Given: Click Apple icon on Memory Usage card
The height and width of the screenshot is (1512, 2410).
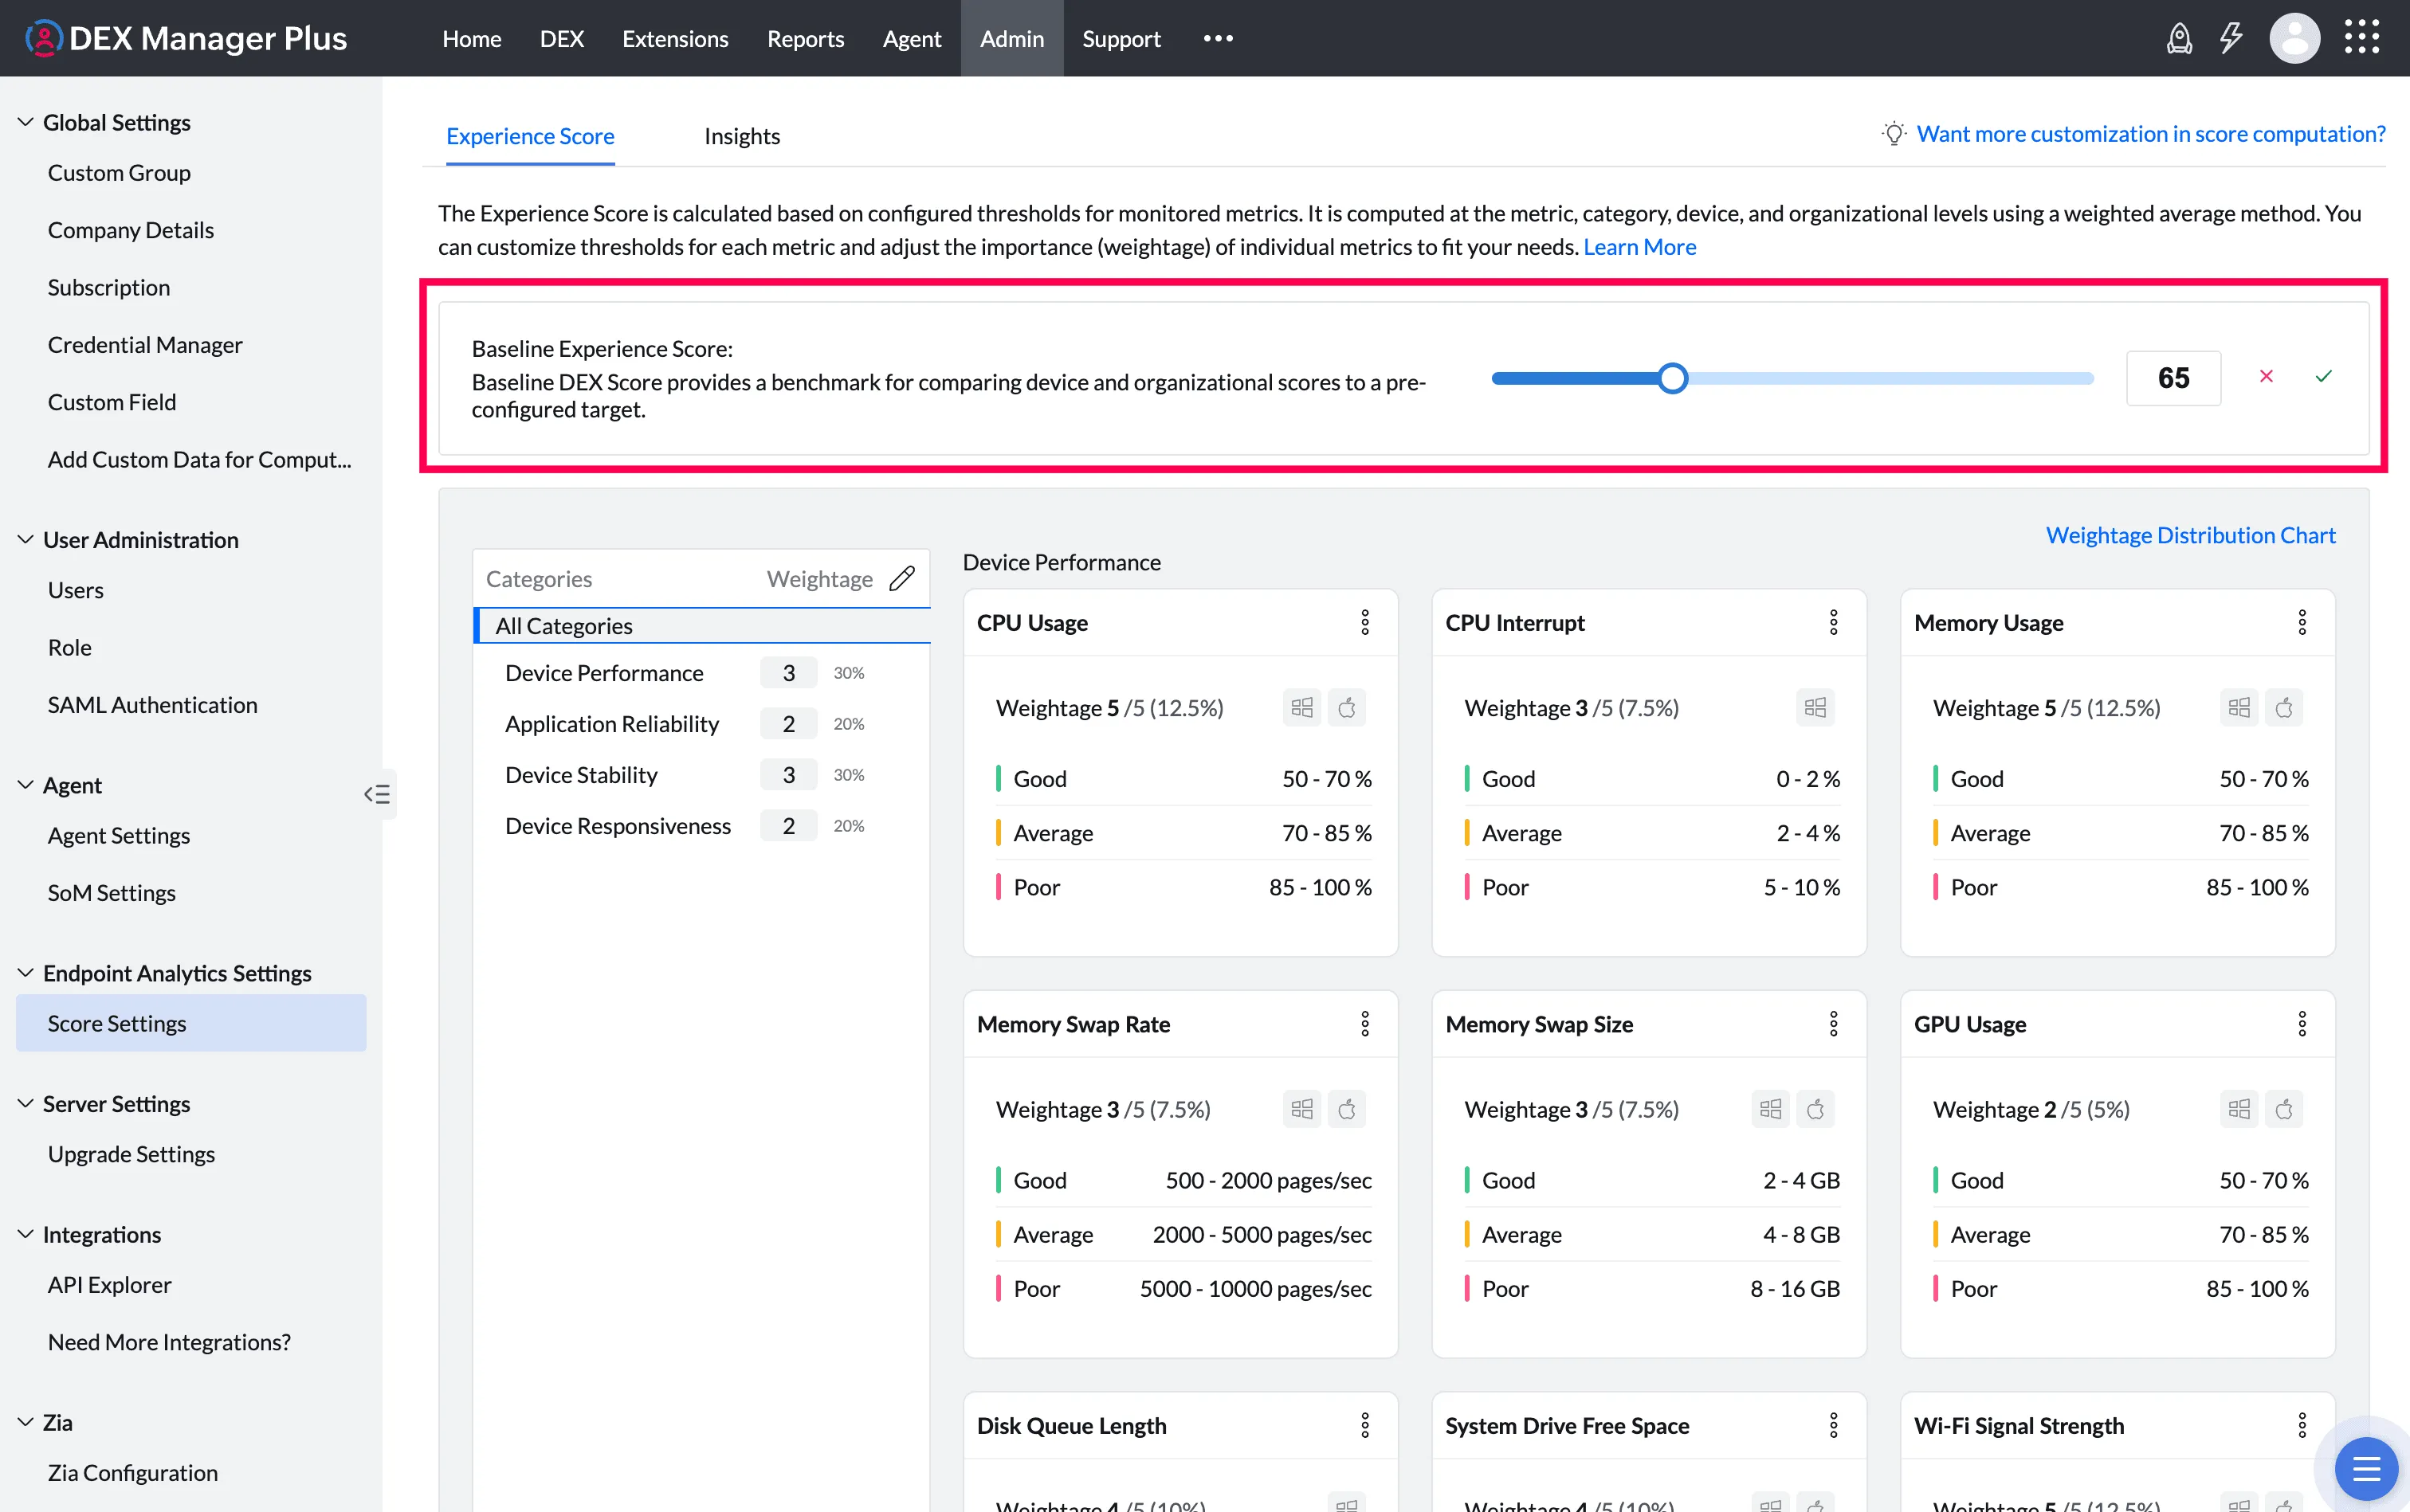Looking at the screenshot, I should click(2284, 708).
